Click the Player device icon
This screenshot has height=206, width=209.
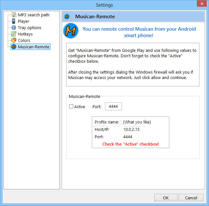[13, 21]
